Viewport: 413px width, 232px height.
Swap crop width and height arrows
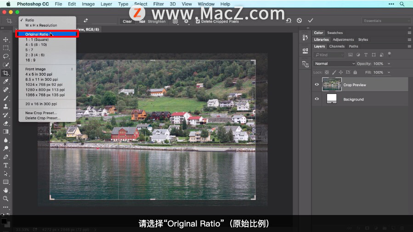tap(85, 21)
